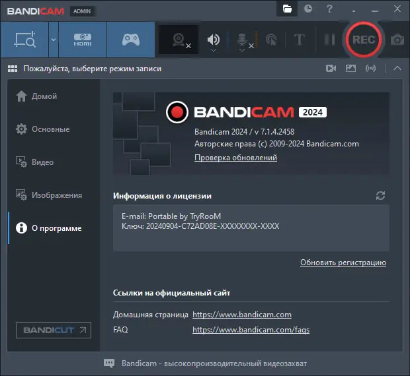This screenshot has height=376, width=410.
Task: Click Информация о лицензии heading
Action: click(x=162, y=196)
